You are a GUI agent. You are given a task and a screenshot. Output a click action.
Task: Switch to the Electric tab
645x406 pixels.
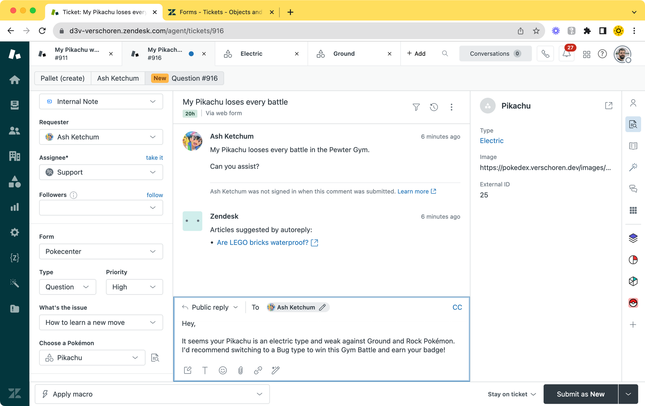coord(251,54)
